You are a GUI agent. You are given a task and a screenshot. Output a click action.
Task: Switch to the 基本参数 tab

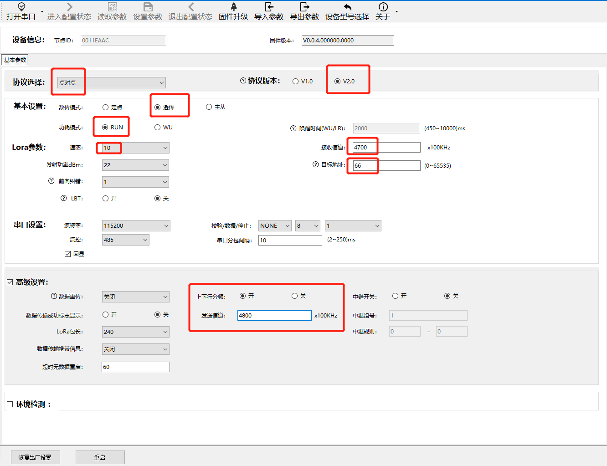click(15, 60)
